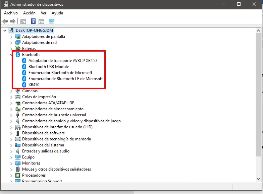The image size is (263, 194).
Task: Click the sonido y vídeo speaker icon
Action: (x=17, y=121)
